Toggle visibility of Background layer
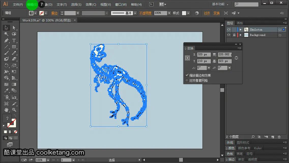Screen dimensions: 289x163 pos(229,35)
